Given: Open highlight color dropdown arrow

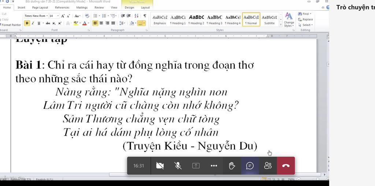Looking at the screenshot, I should click(79, 23).
